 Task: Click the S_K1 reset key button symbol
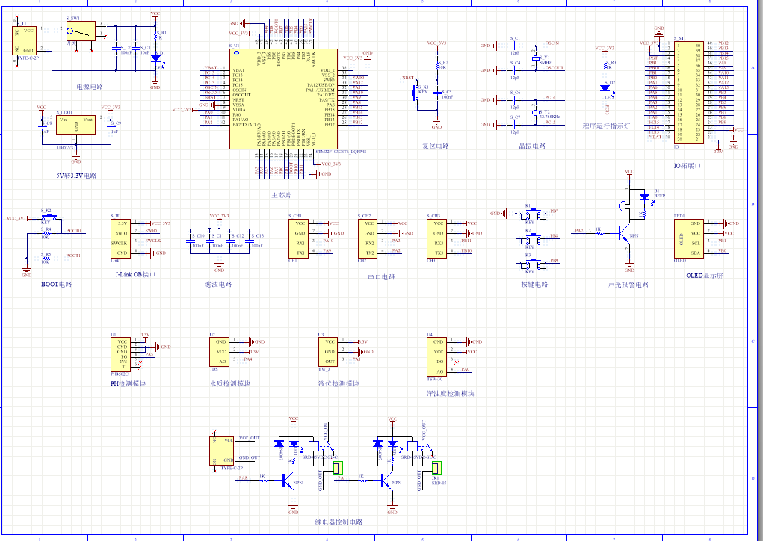417,93
